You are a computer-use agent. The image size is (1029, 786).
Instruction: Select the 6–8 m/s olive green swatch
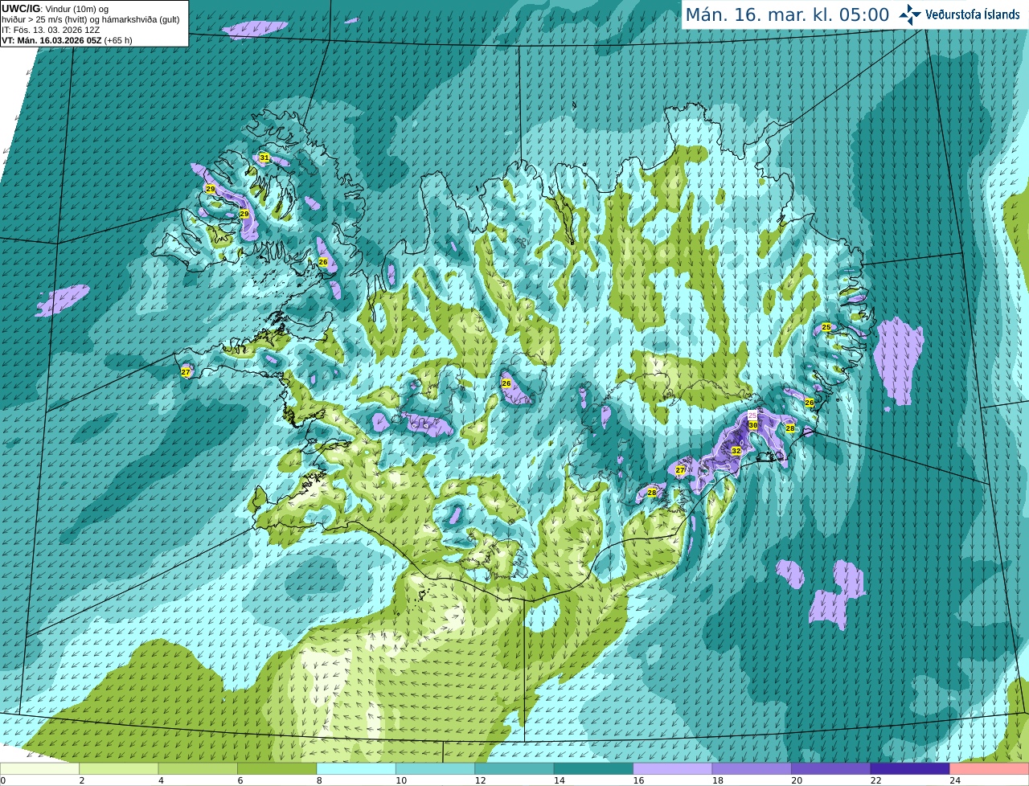277,768
